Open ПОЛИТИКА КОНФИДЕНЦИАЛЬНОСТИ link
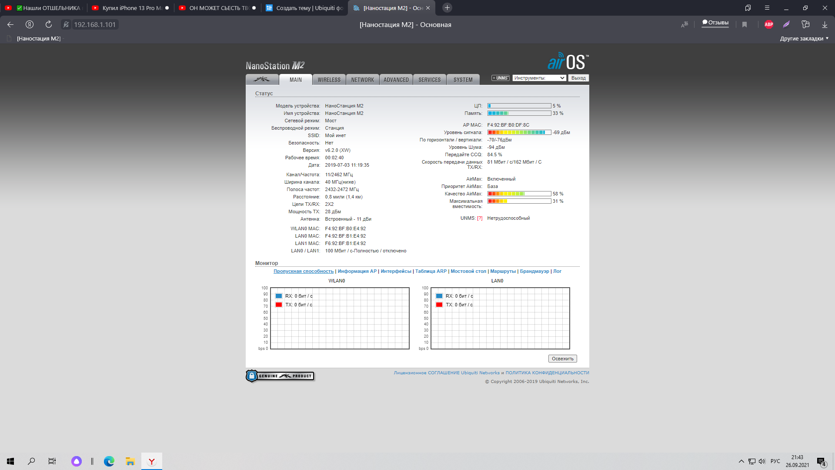Image resolution: width=835 pixels, height=470 pixels. tap(547, 373)
